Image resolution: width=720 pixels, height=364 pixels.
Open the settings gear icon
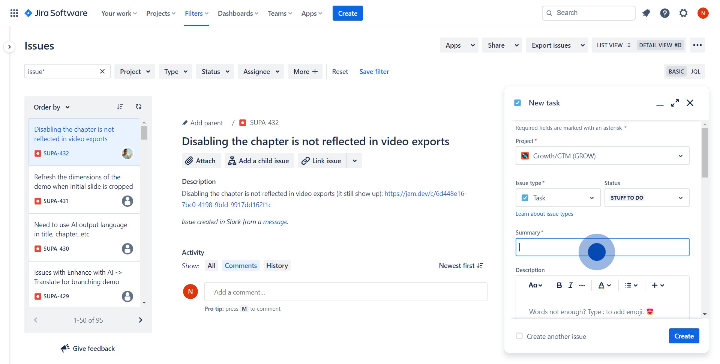click(683, 14)
